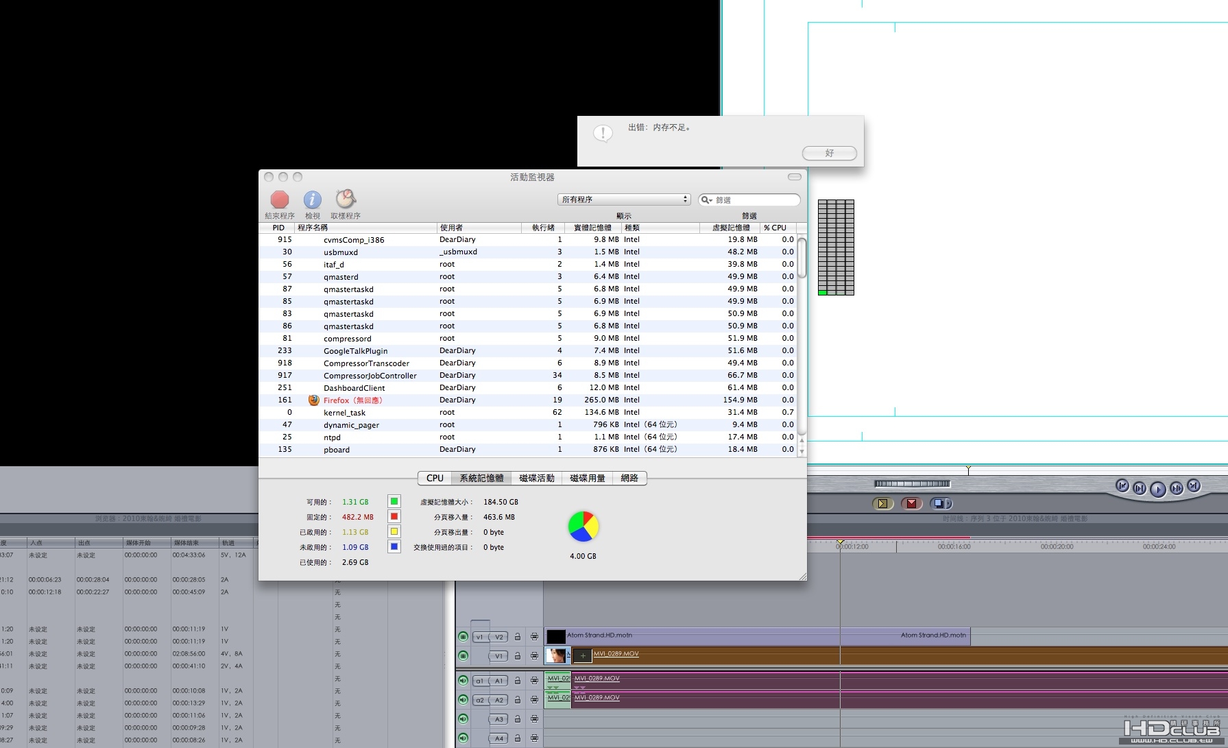
Task: Toggle visibility of the V2 video track
Action: click(x=463, y=637)
